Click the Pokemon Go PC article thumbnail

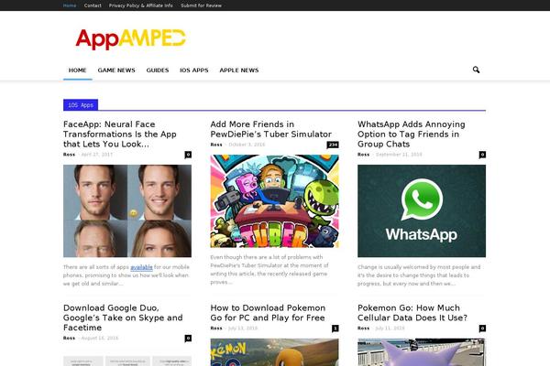pyautogui.click(x=274, y=352)
